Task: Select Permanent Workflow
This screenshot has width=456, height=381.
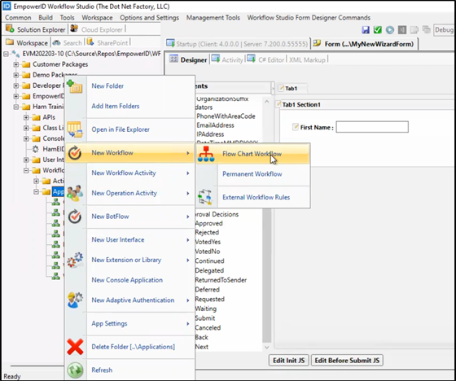Action: point(252,174)
